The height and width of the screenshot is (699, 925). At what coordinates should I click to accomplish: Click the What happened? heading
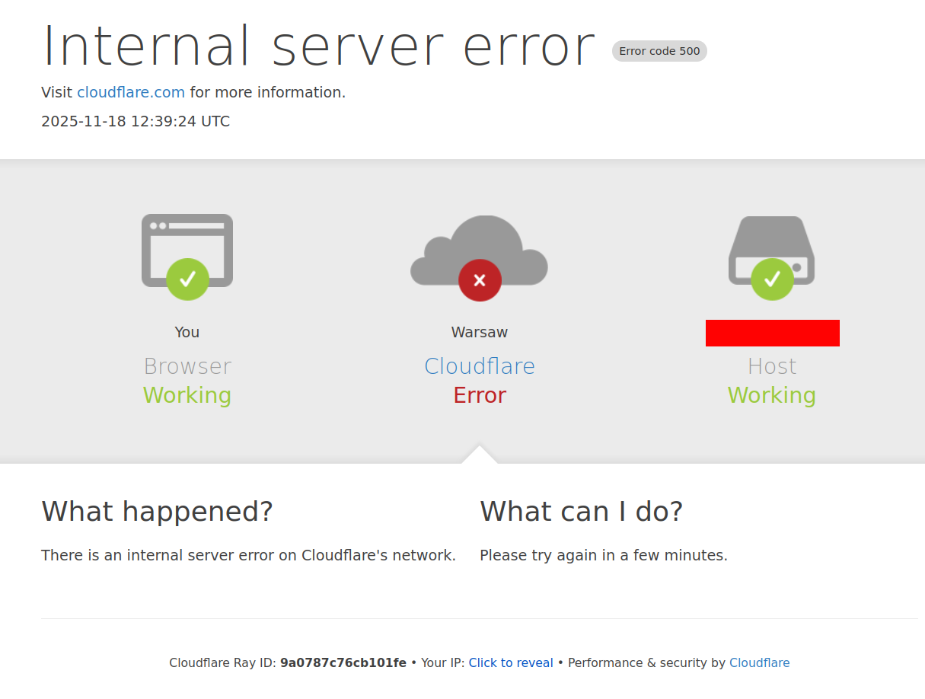tap(157, 511)
